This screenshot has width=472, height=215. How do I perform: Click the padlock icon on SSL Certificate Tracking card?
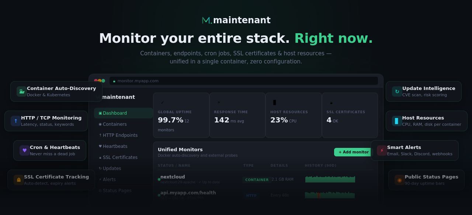[x=18, y=180]
